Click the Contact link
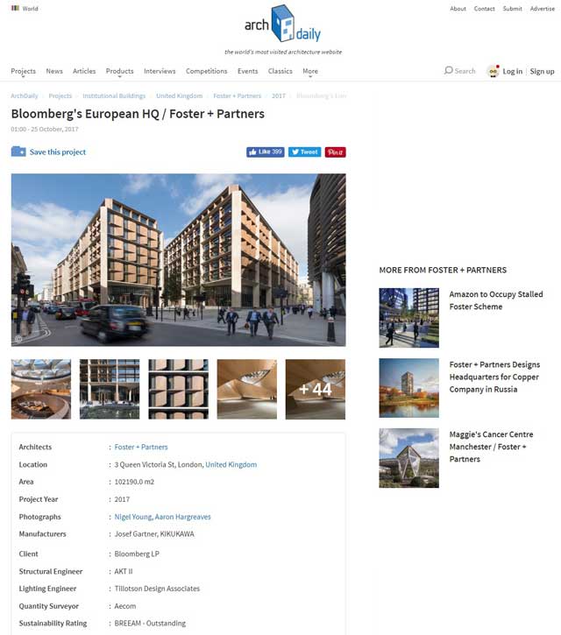Image resolution: width=561 pixels, height=635 pixels. point(484,9)
